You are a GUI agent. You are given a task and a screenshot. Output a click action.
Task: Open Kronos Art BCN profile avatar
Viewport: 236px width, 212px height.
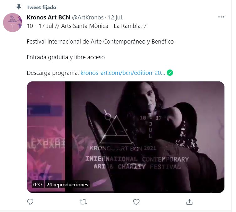tap(13, 23)
